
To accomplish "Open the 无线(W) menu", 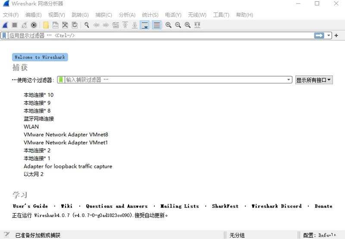I will [x=197, y=15].
